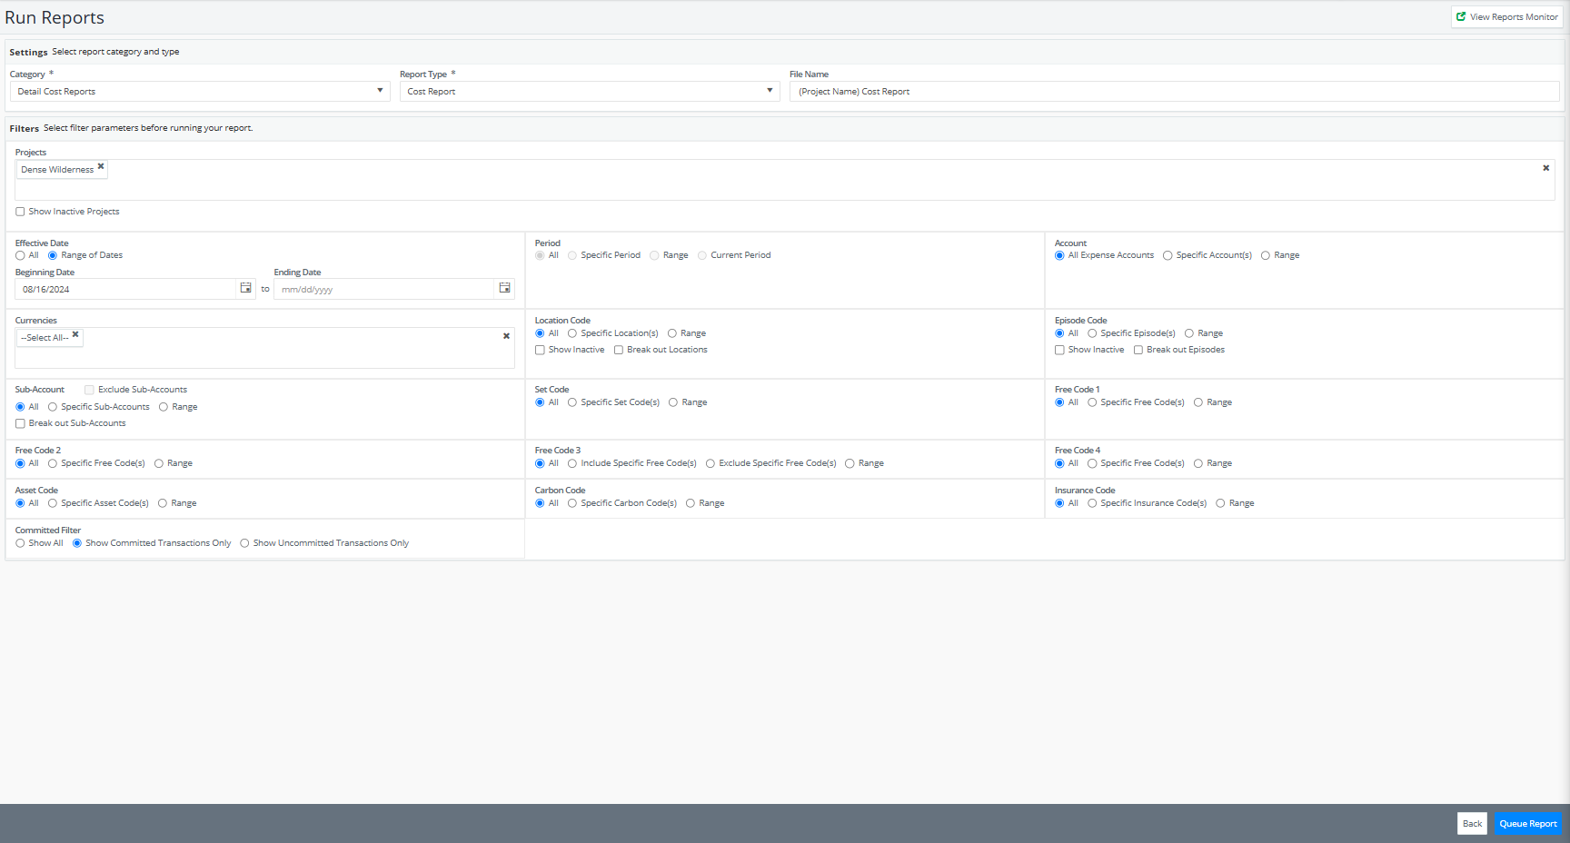Click the Queue Report button
This screenshot has width=1570, height=843.
click(1528, 823)
